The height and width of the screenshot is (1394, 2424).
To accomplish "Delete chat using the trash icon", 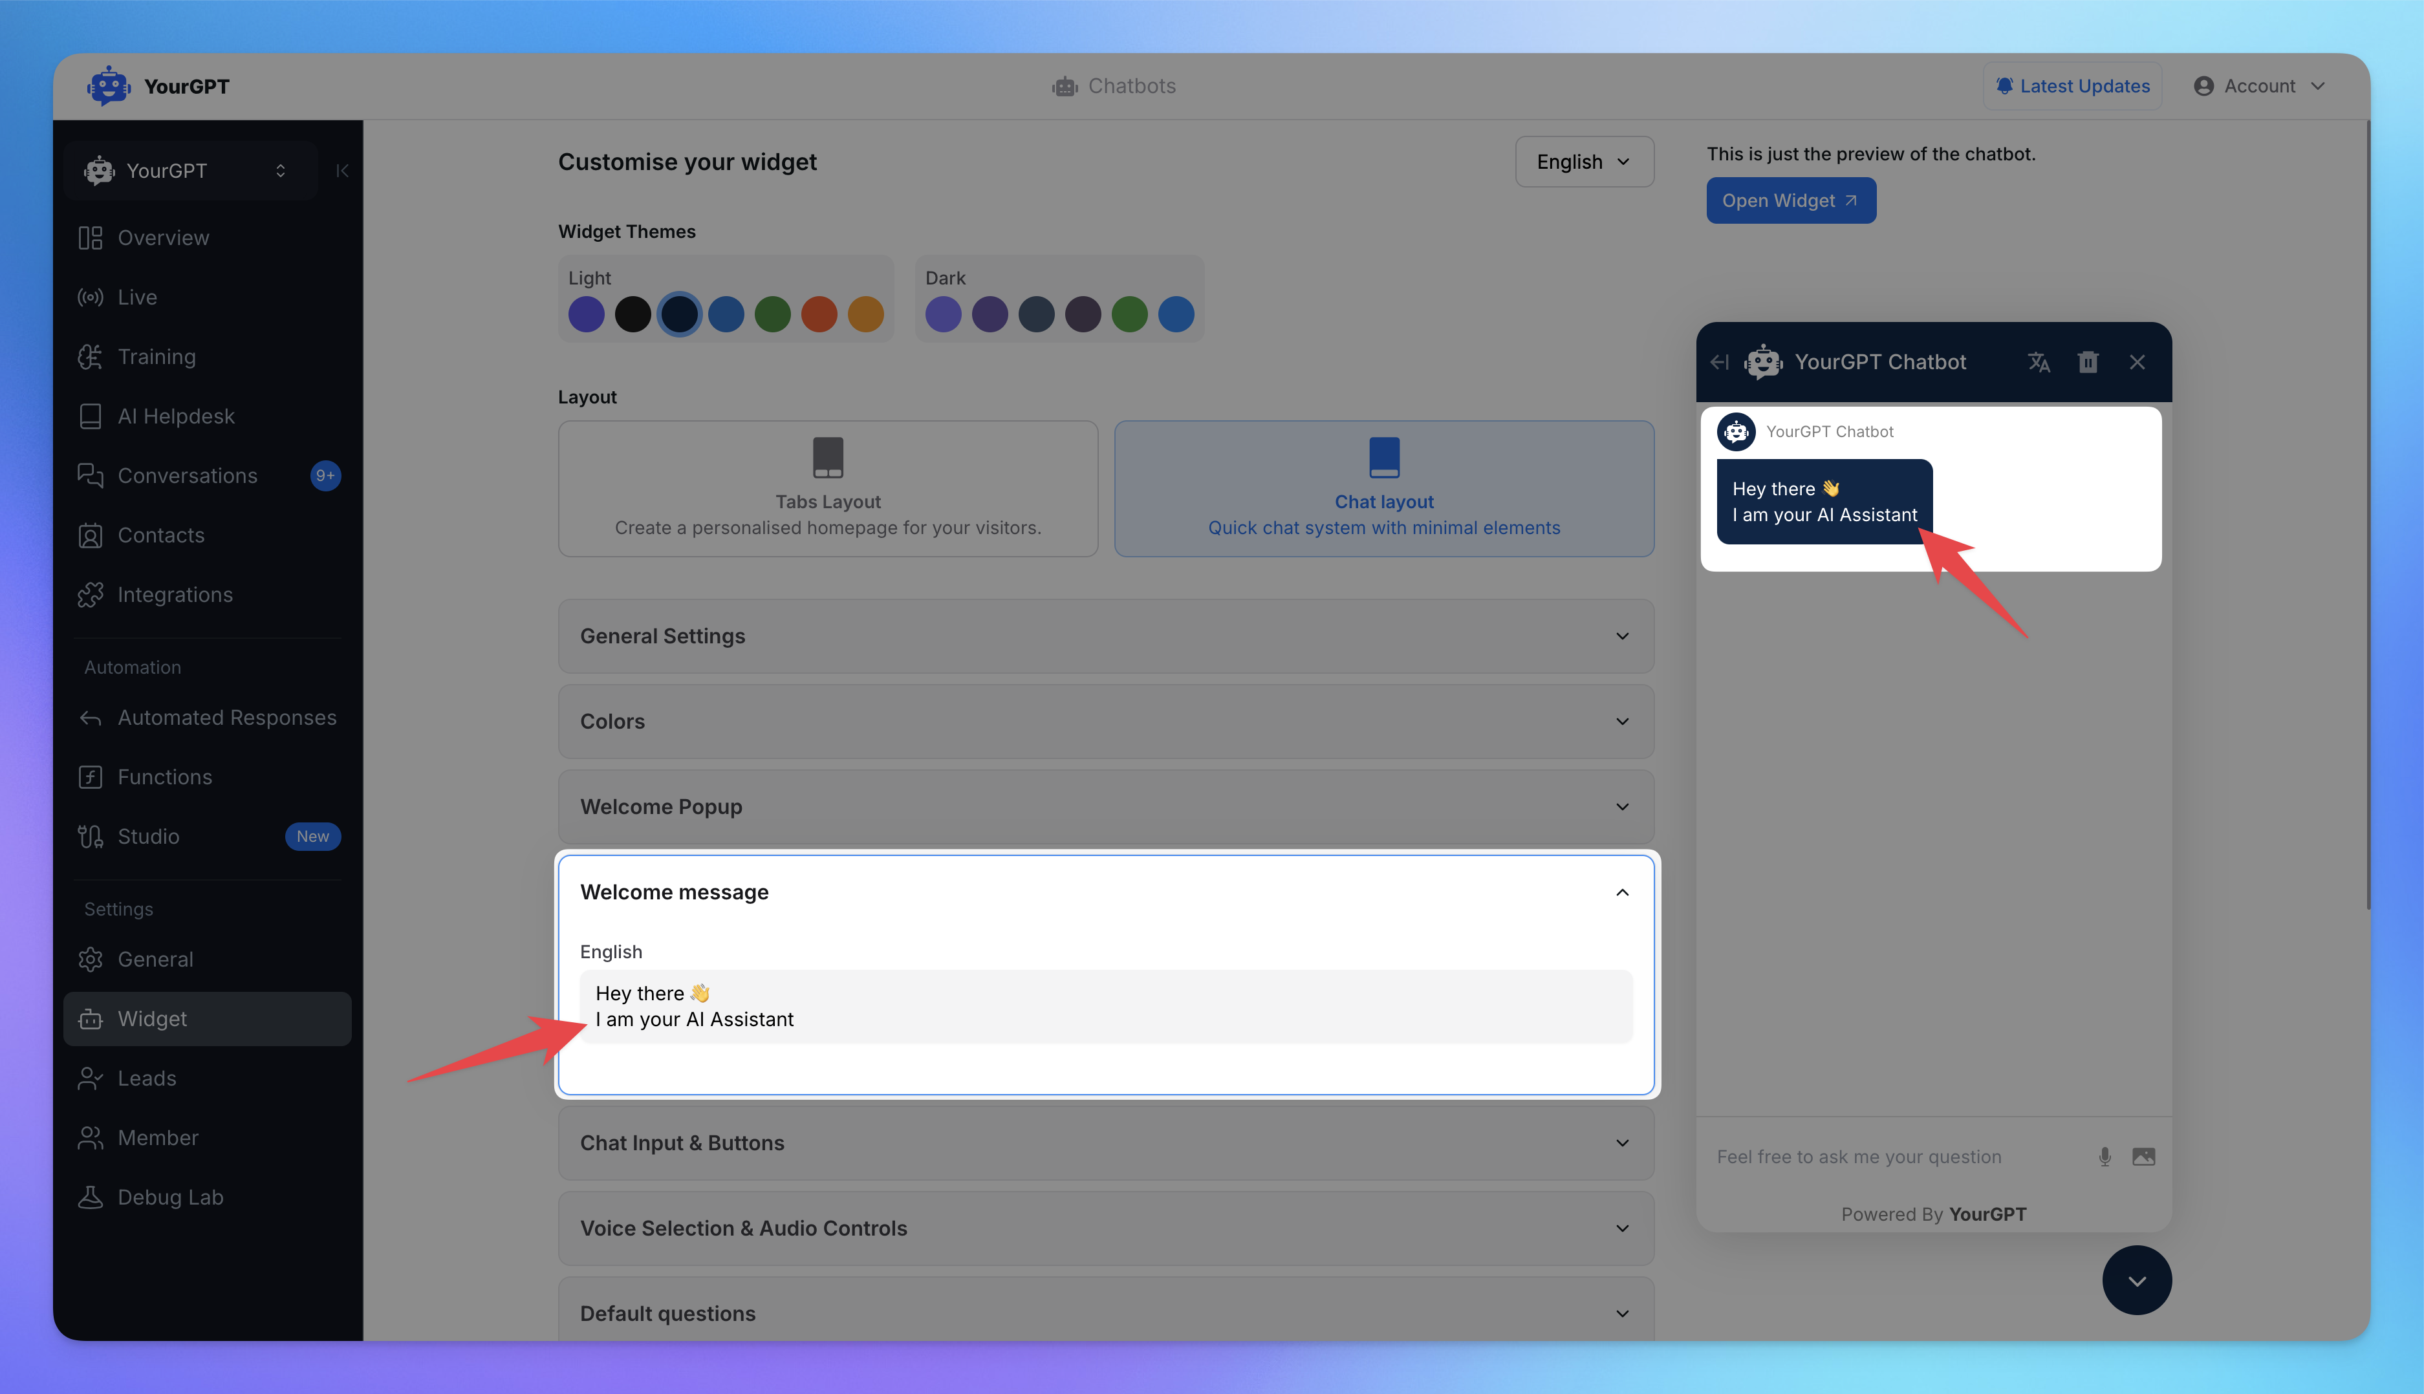I will coord(2088,362).
